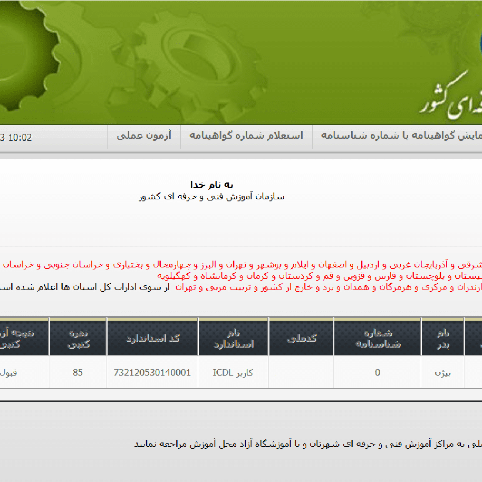The height and width of the screenshot is (482, 482).
Task: Click the نام پدر column header
Action: pyautogui.click(x=442, y=338)
